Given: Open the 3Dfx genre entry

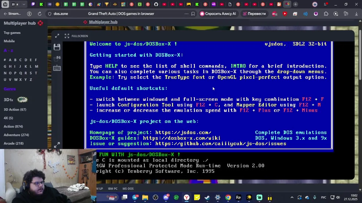Looking at the screenshot, I should 16,100.
